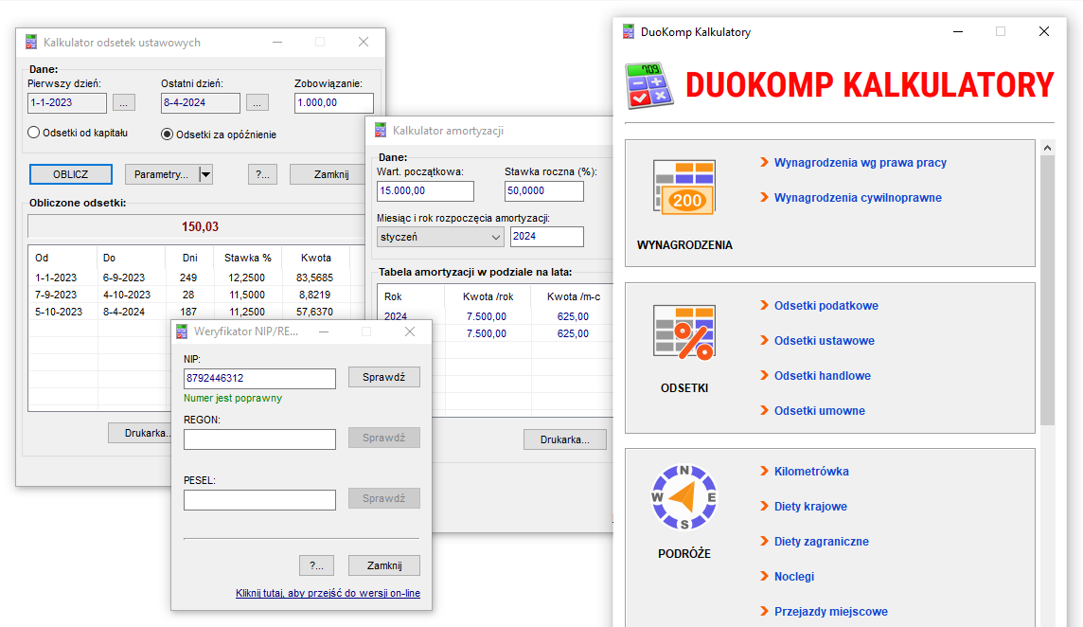This screenshot has width=1083, height=627.
Task: Click arrow bullet beside Wynagrodzenia wg prawa pracy
Action: 765,162
